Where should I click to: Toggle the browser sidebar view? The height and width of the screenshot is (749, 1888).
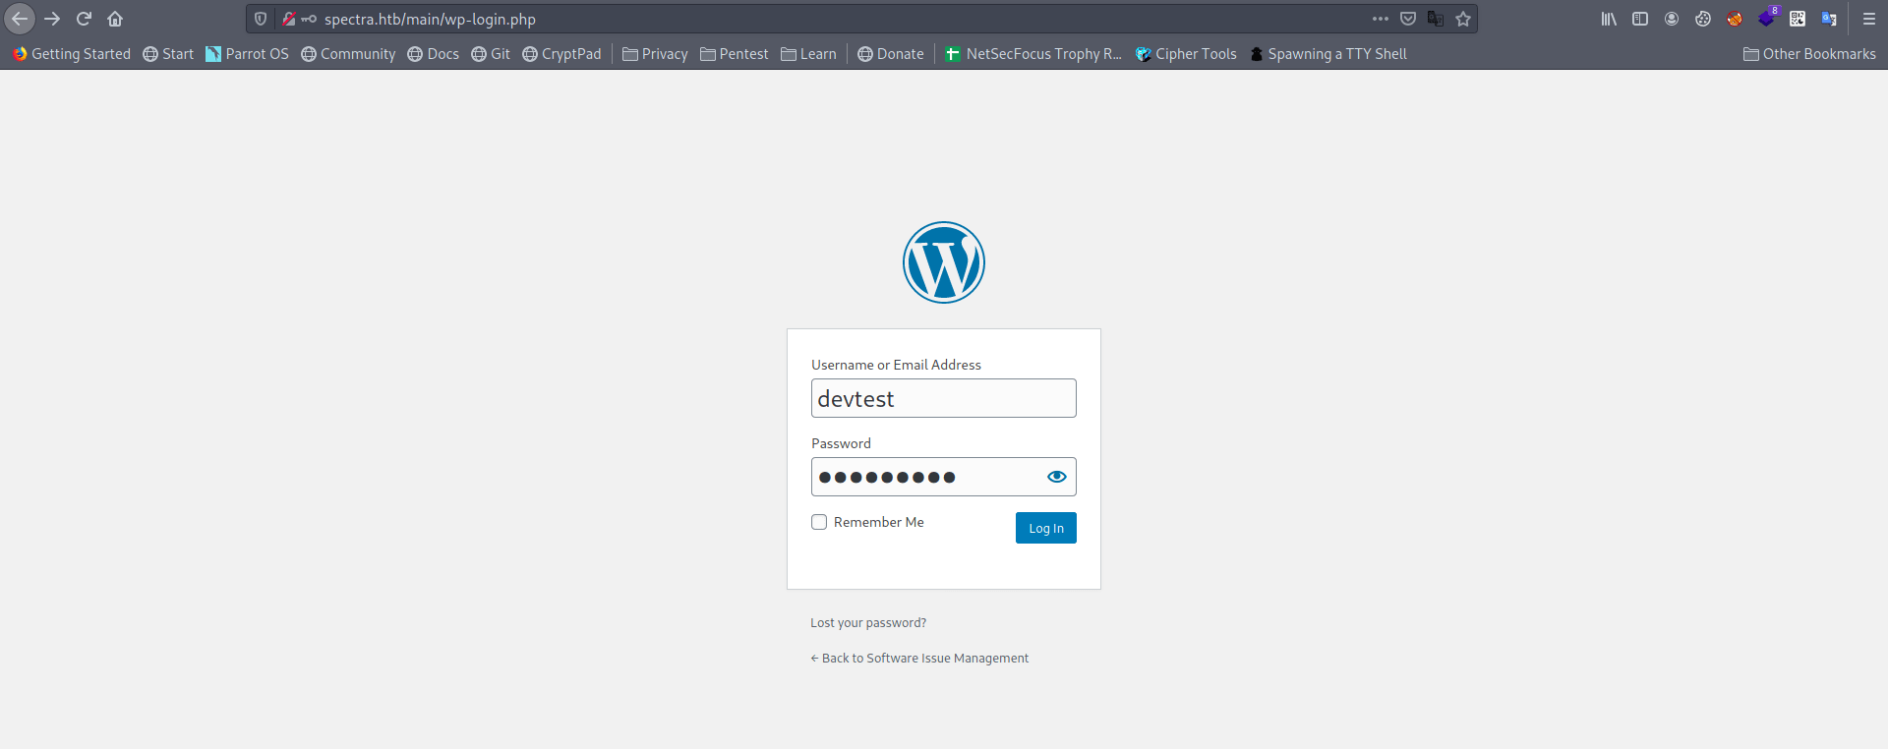click(x=1640, y=19)
